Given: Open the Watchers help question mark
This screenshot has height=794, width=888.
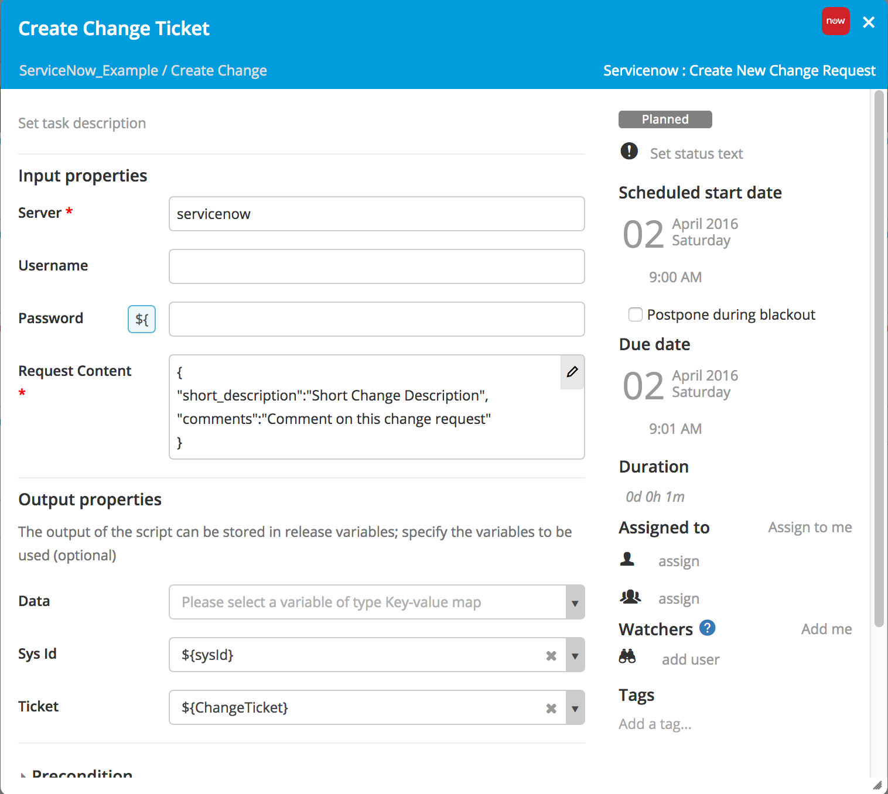Looking at the screenshot, I should (x=708, y=628).
